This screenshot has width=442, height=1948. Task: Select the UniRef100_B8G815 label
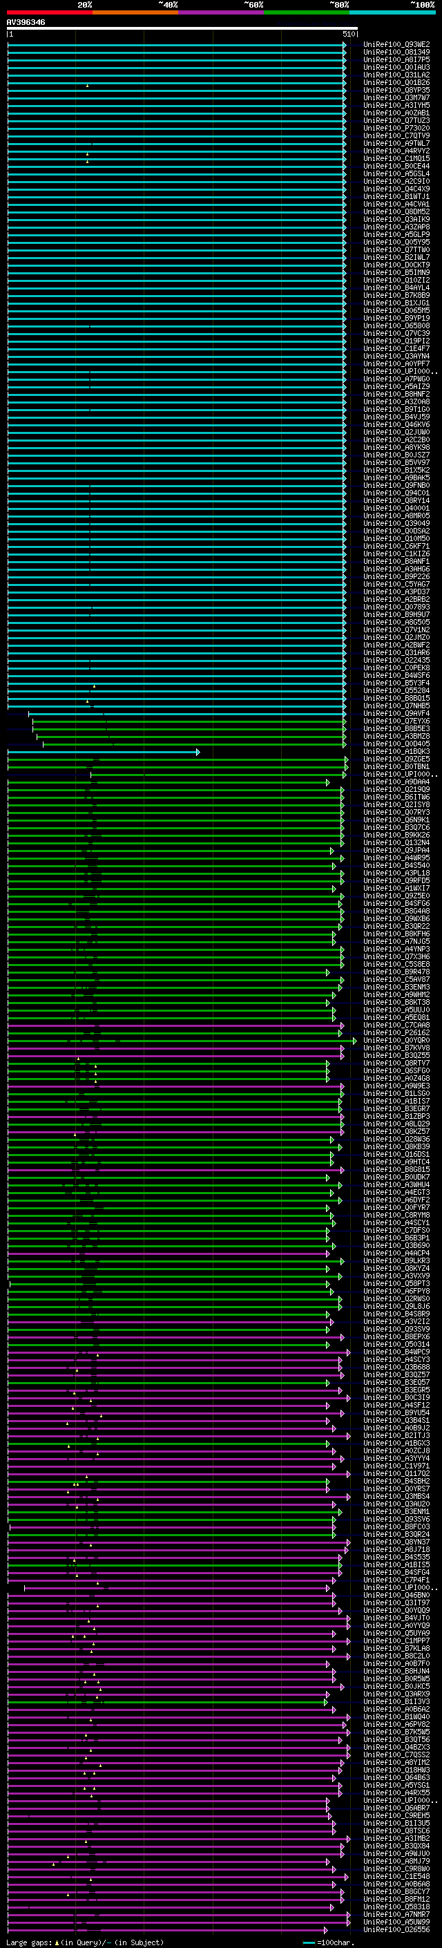pyautogui.click(x=396, y=1170)
